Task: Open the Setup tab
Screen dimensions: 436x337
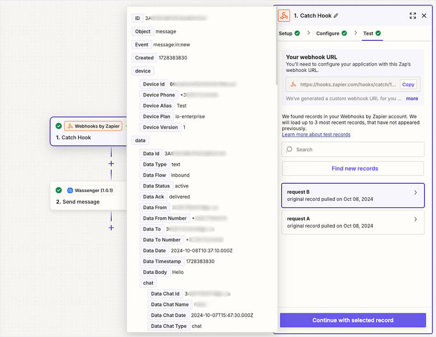Action: pos(289,33)
